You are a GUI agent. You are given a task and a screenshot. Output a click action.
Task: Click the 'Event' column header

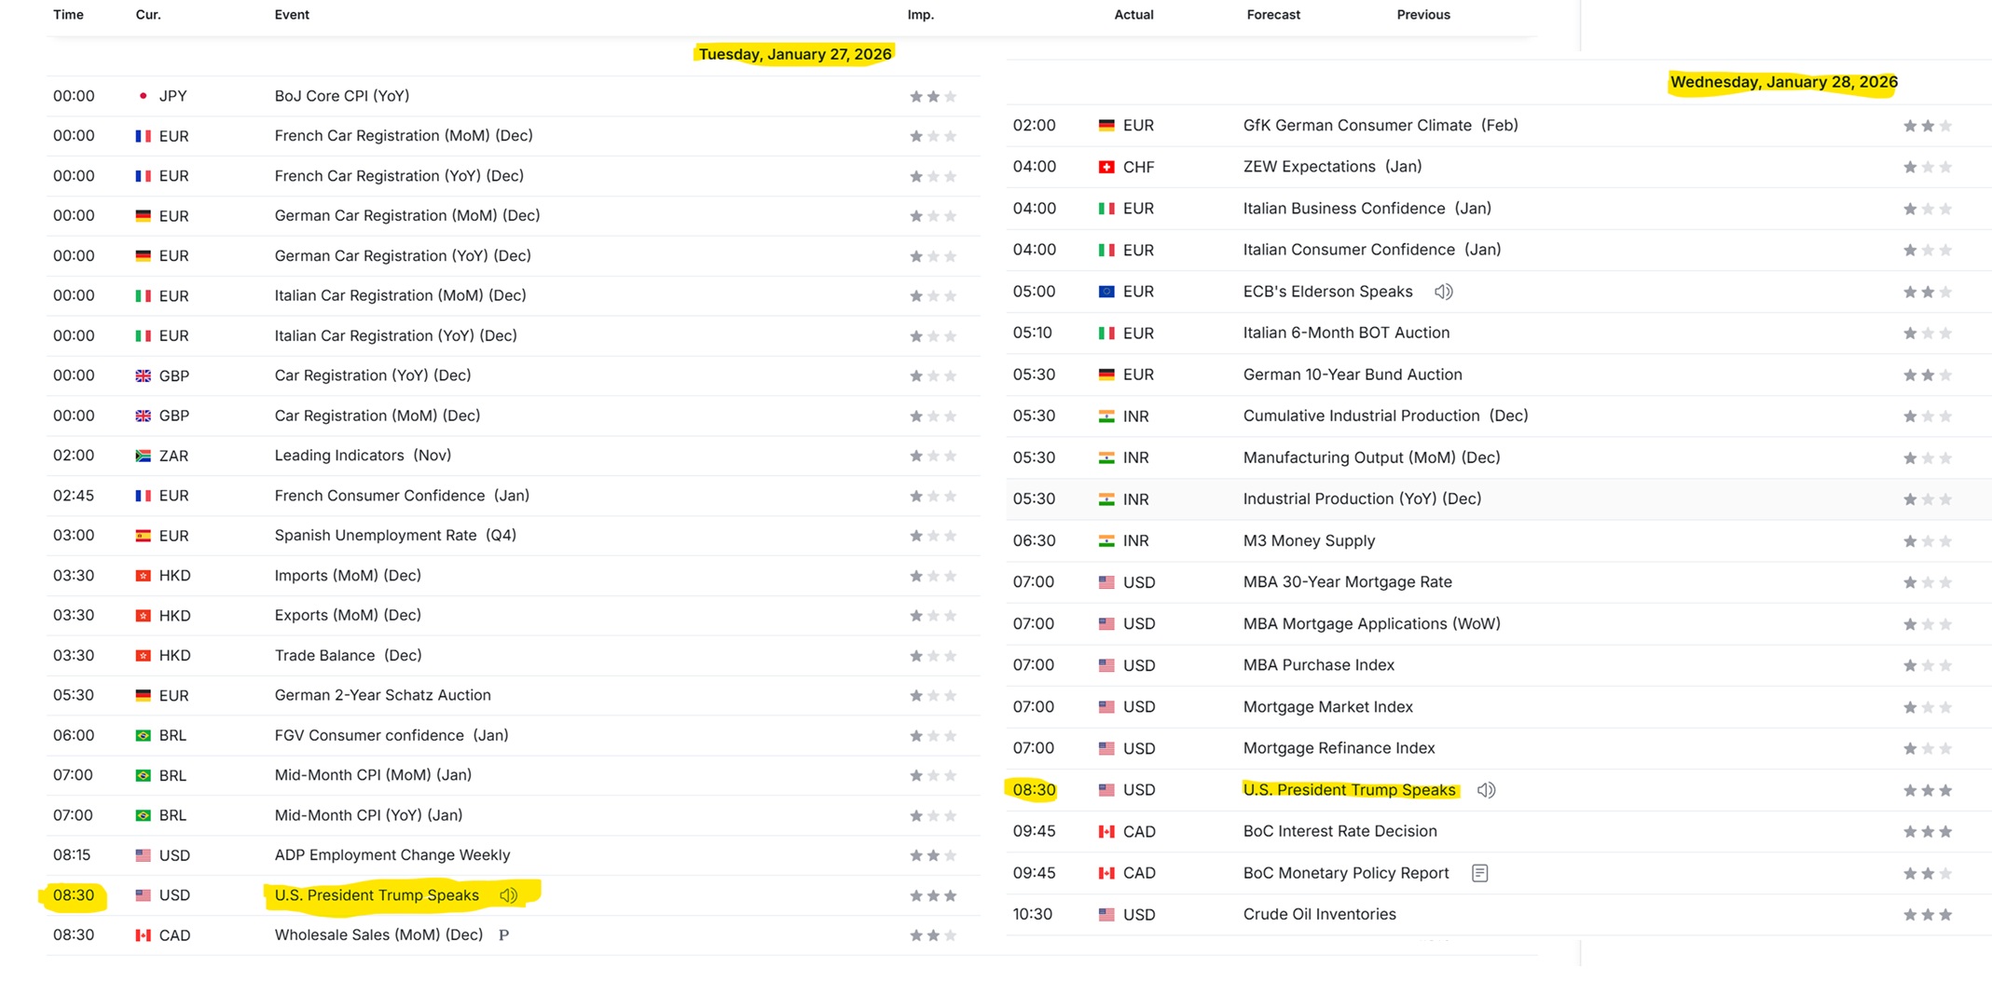292,15
